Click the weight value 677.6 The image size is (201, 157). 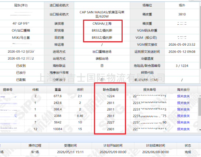(x=58, y=96)
